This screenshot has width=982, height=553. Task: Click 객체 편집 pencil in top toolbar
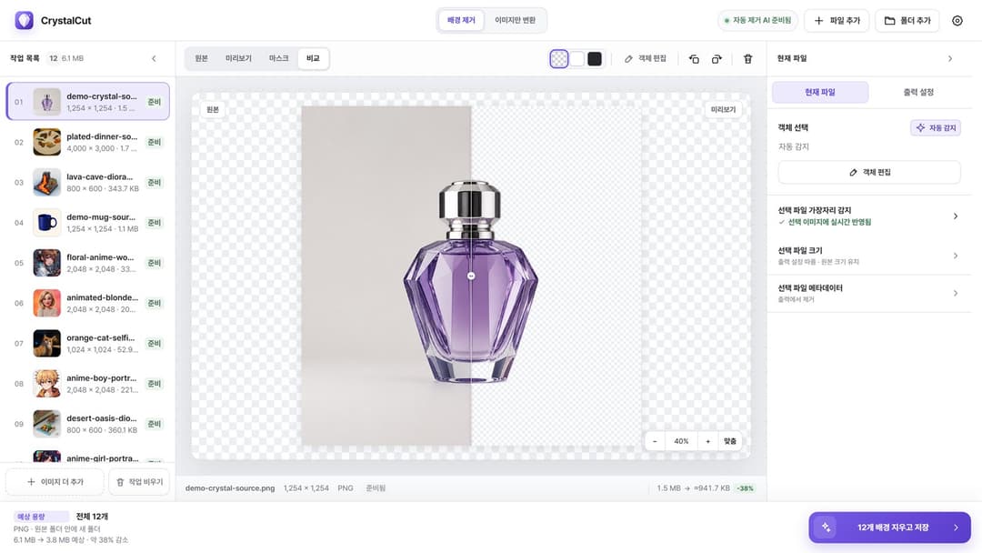coord(645,59)
